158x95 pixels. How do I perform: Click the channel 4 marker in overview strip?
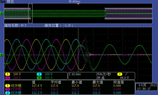tap(2, 13)
